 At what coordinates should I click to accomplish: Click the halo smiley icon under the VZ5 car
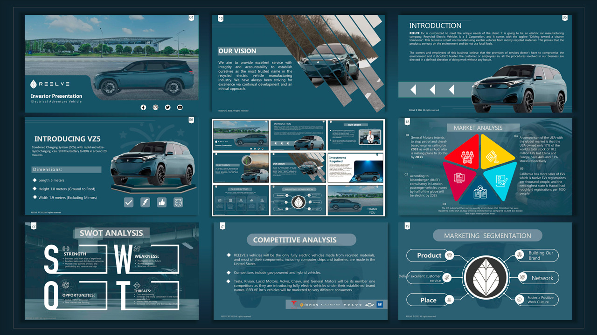coord(178,203)
